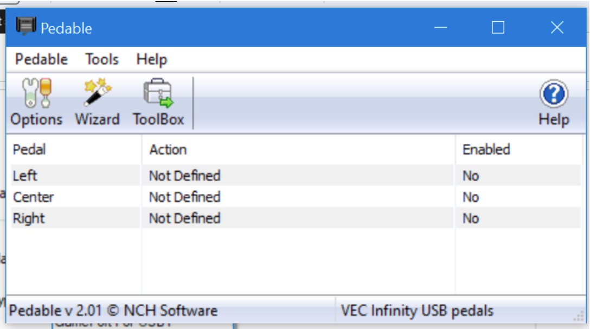The image size is (591, 329).
Task: Open the Help menu in menu bar
Action: point(151,59)
